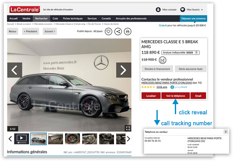
Task: Print the listing using the printer icon
Action: (x=128, y=31)
